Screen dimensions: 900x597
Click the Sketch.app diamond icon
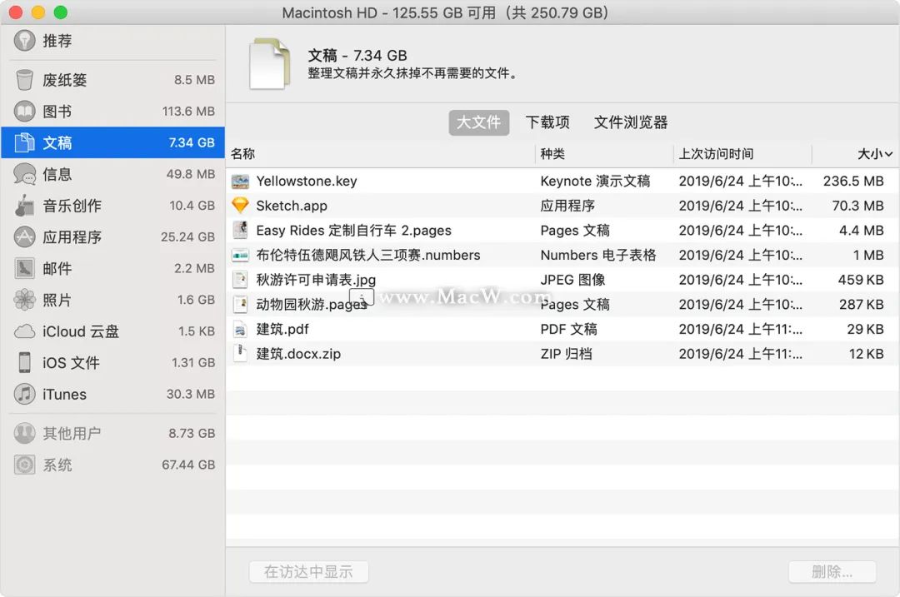(x=240, y=206)
